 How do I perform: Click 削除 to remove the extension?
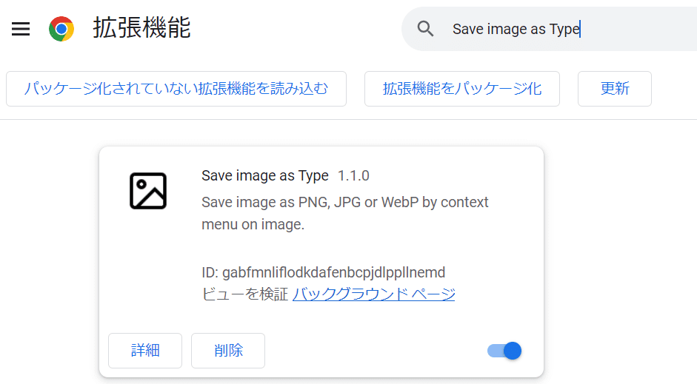[x=228, y=351]
